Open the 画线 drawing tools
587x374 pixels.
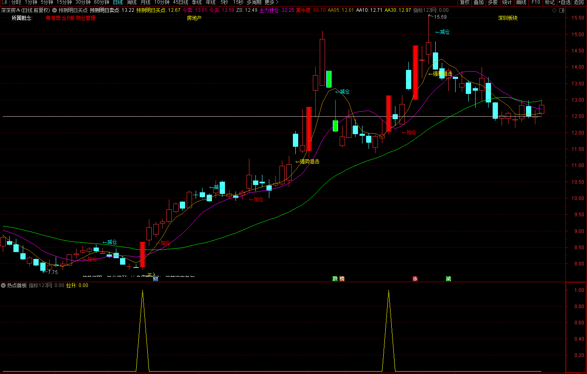521,2
